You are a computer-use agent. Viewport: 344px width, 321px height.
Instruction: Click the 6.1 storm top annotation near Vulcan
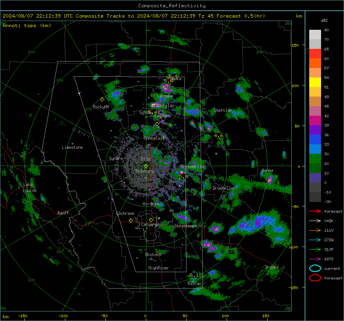point(194,275)
